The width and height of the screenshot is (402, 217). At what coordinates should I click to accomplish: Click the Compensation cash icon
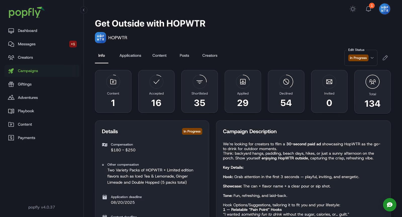[x=105, y=145]
